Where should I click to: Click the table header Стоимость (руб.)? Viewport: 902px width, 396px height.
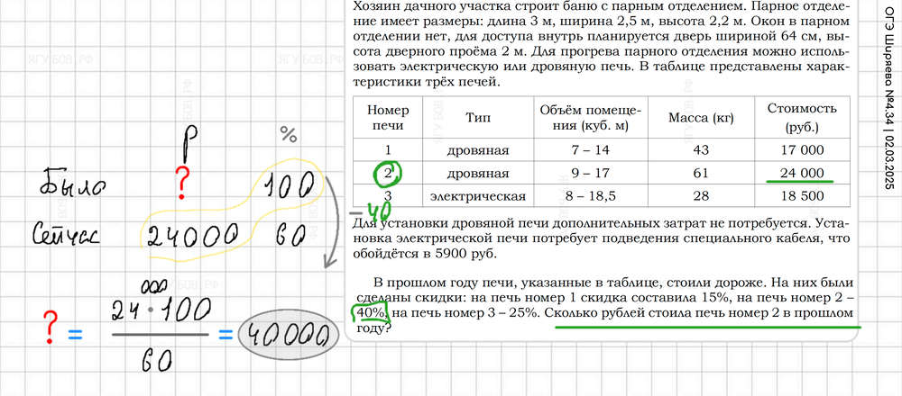(795, 116)
